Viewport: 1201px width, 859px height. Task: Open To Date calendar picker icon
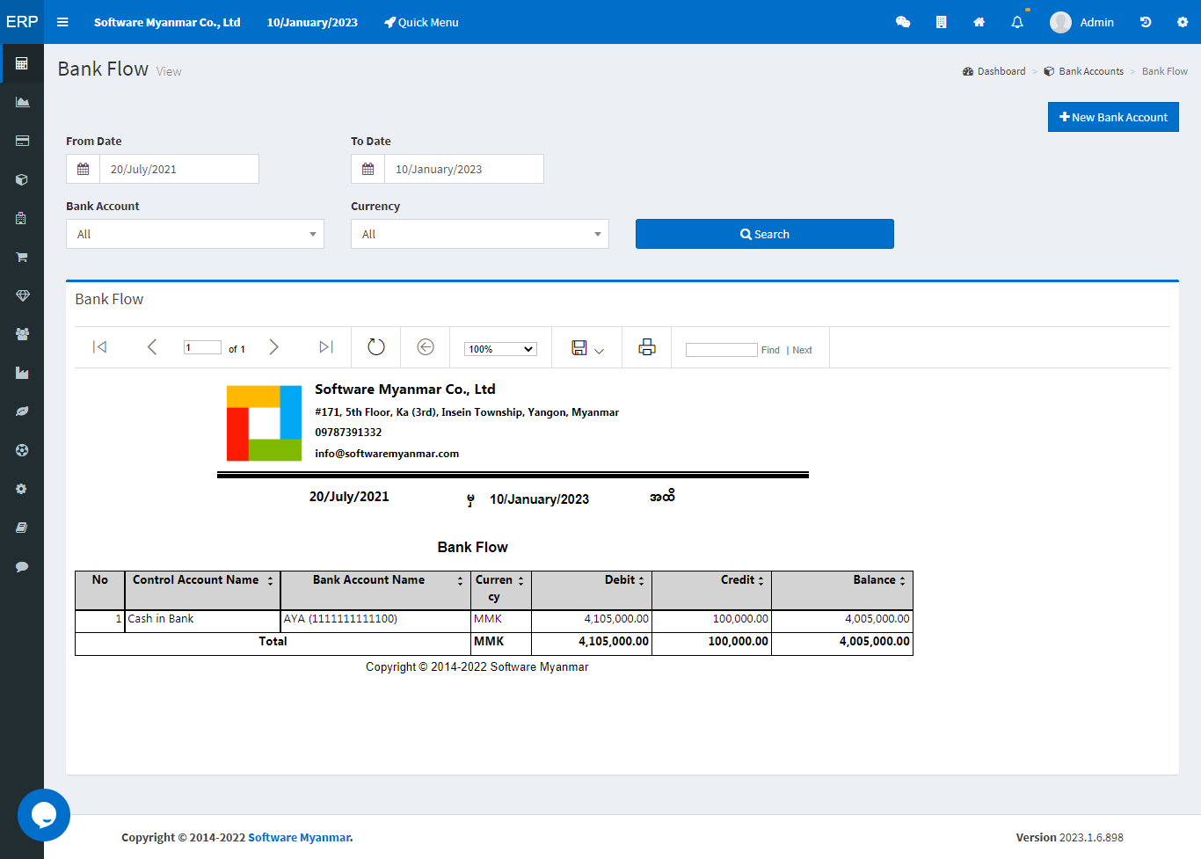368,169
